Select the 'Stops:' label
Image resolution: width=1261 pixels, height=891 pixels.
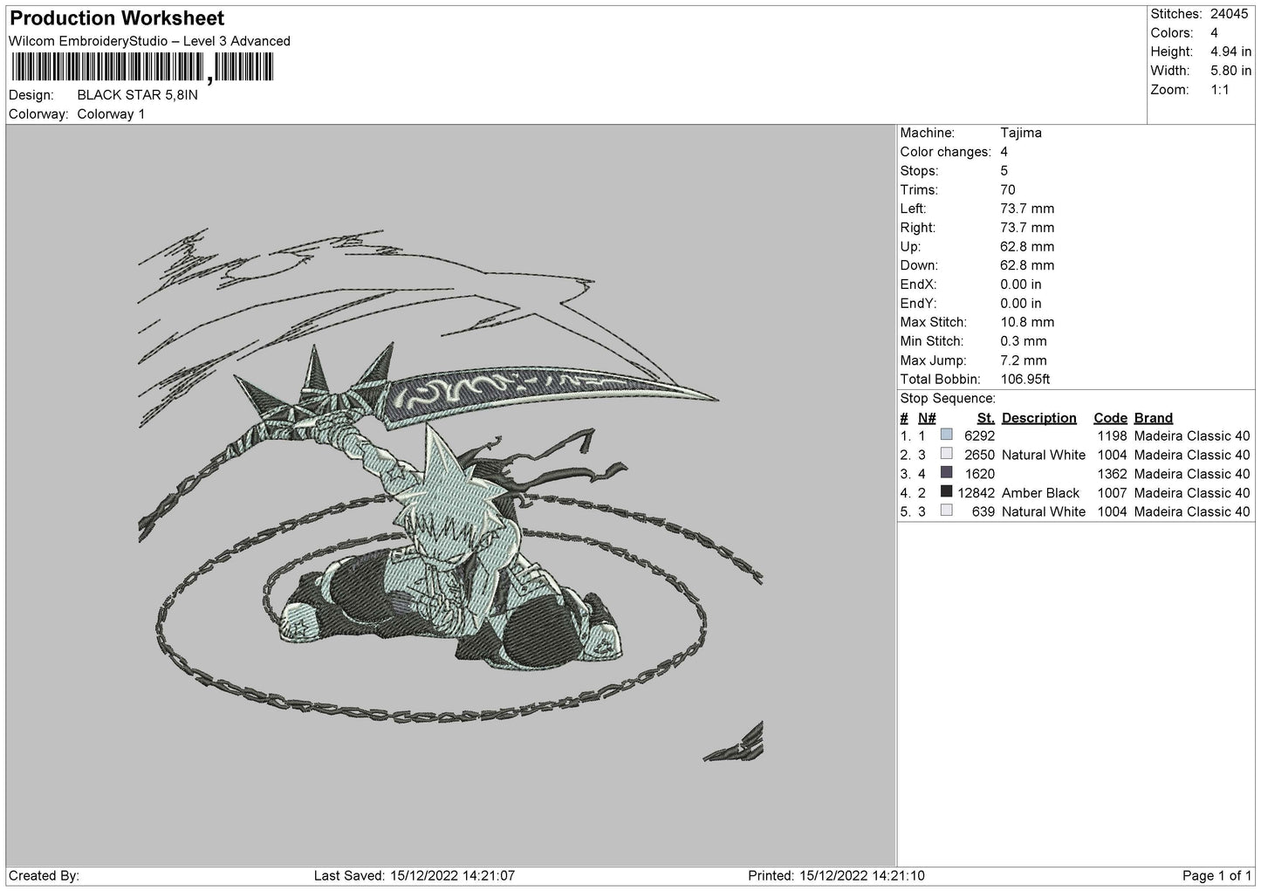[920, 171]
